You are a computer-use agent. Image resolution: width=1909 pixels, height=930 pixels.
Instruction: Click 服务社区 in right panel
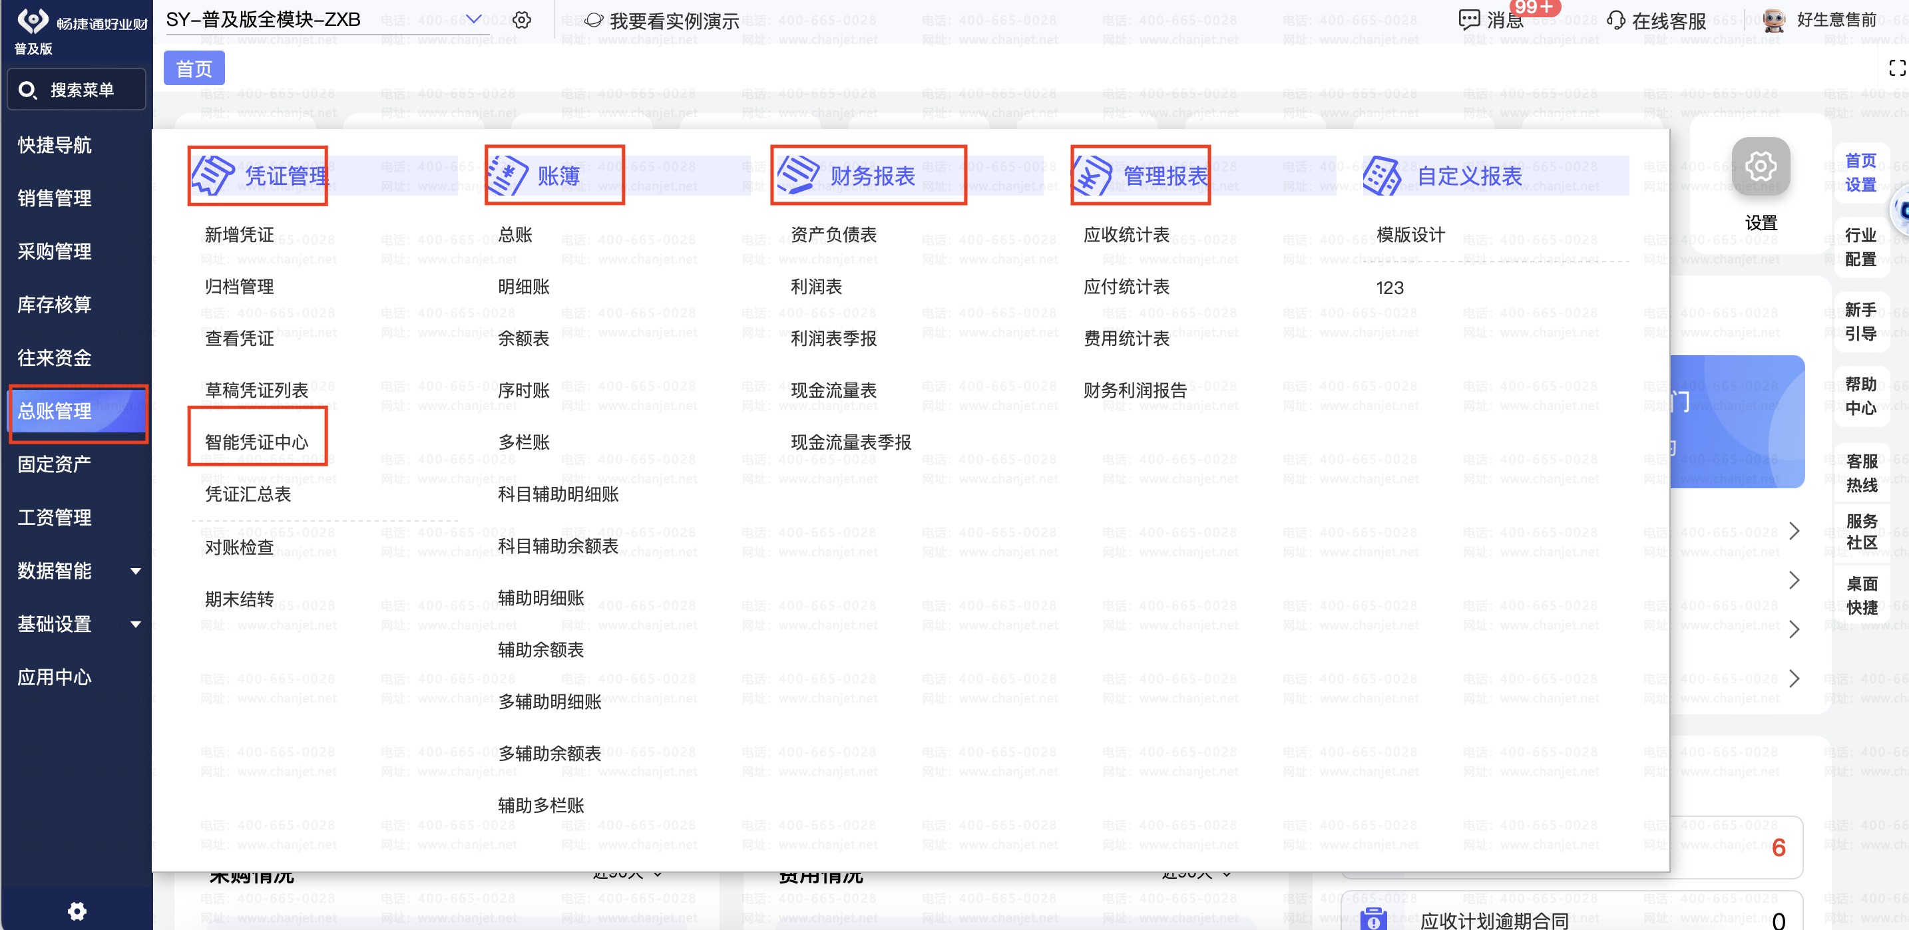[1861, 532]
